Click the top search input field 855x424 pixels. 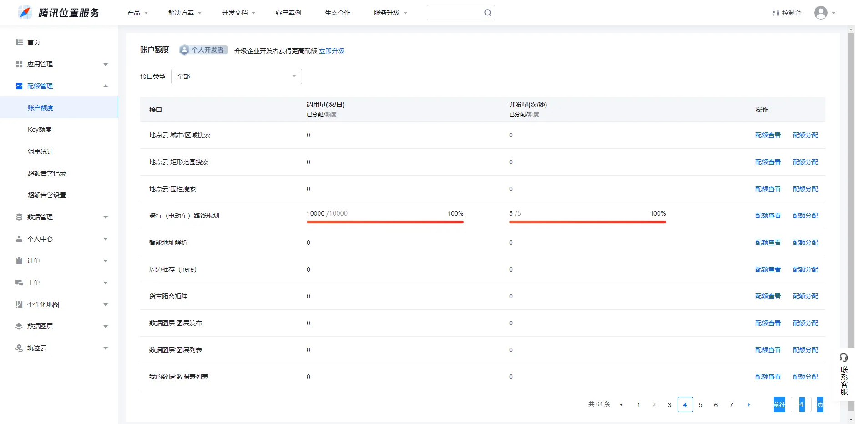[x=455, y=13]
